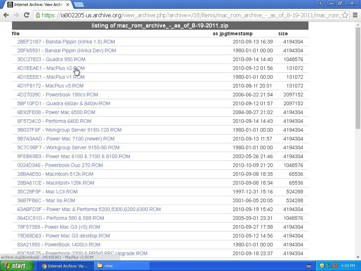Download Power Mac 7100 (newer).ROM

(66, 139)
